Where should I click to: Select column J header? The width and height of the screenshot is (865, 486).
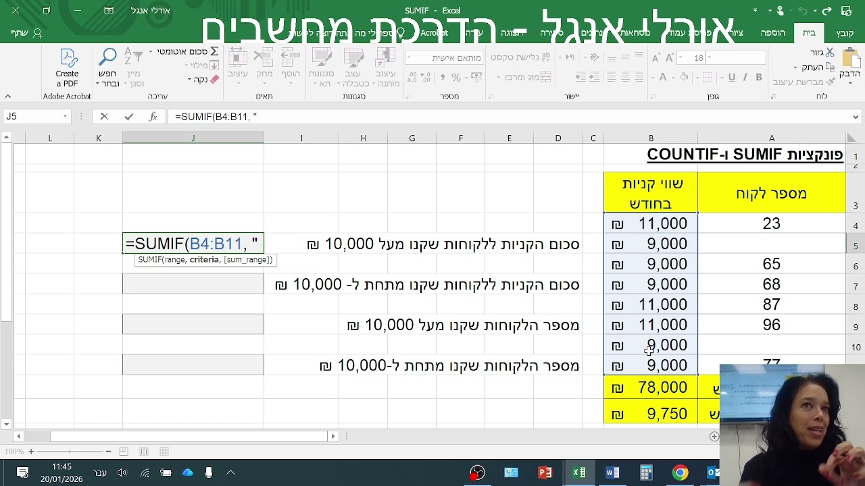click(193, 138)
